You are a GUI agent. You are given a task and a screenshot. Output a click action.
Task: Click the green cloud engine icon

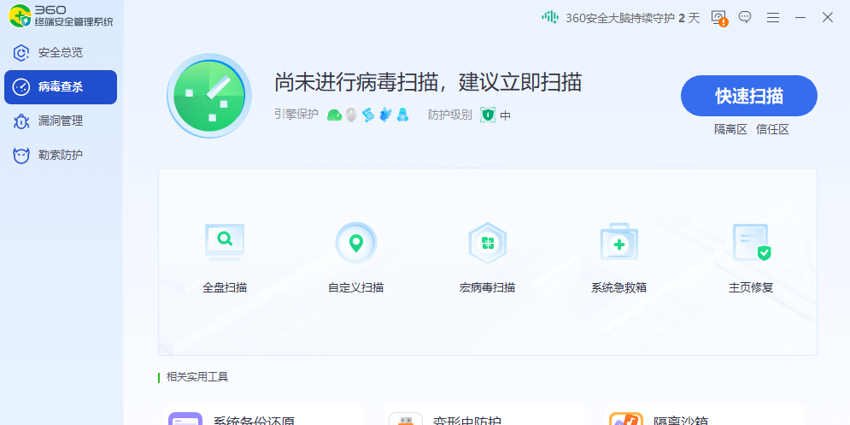pos(334,115)
